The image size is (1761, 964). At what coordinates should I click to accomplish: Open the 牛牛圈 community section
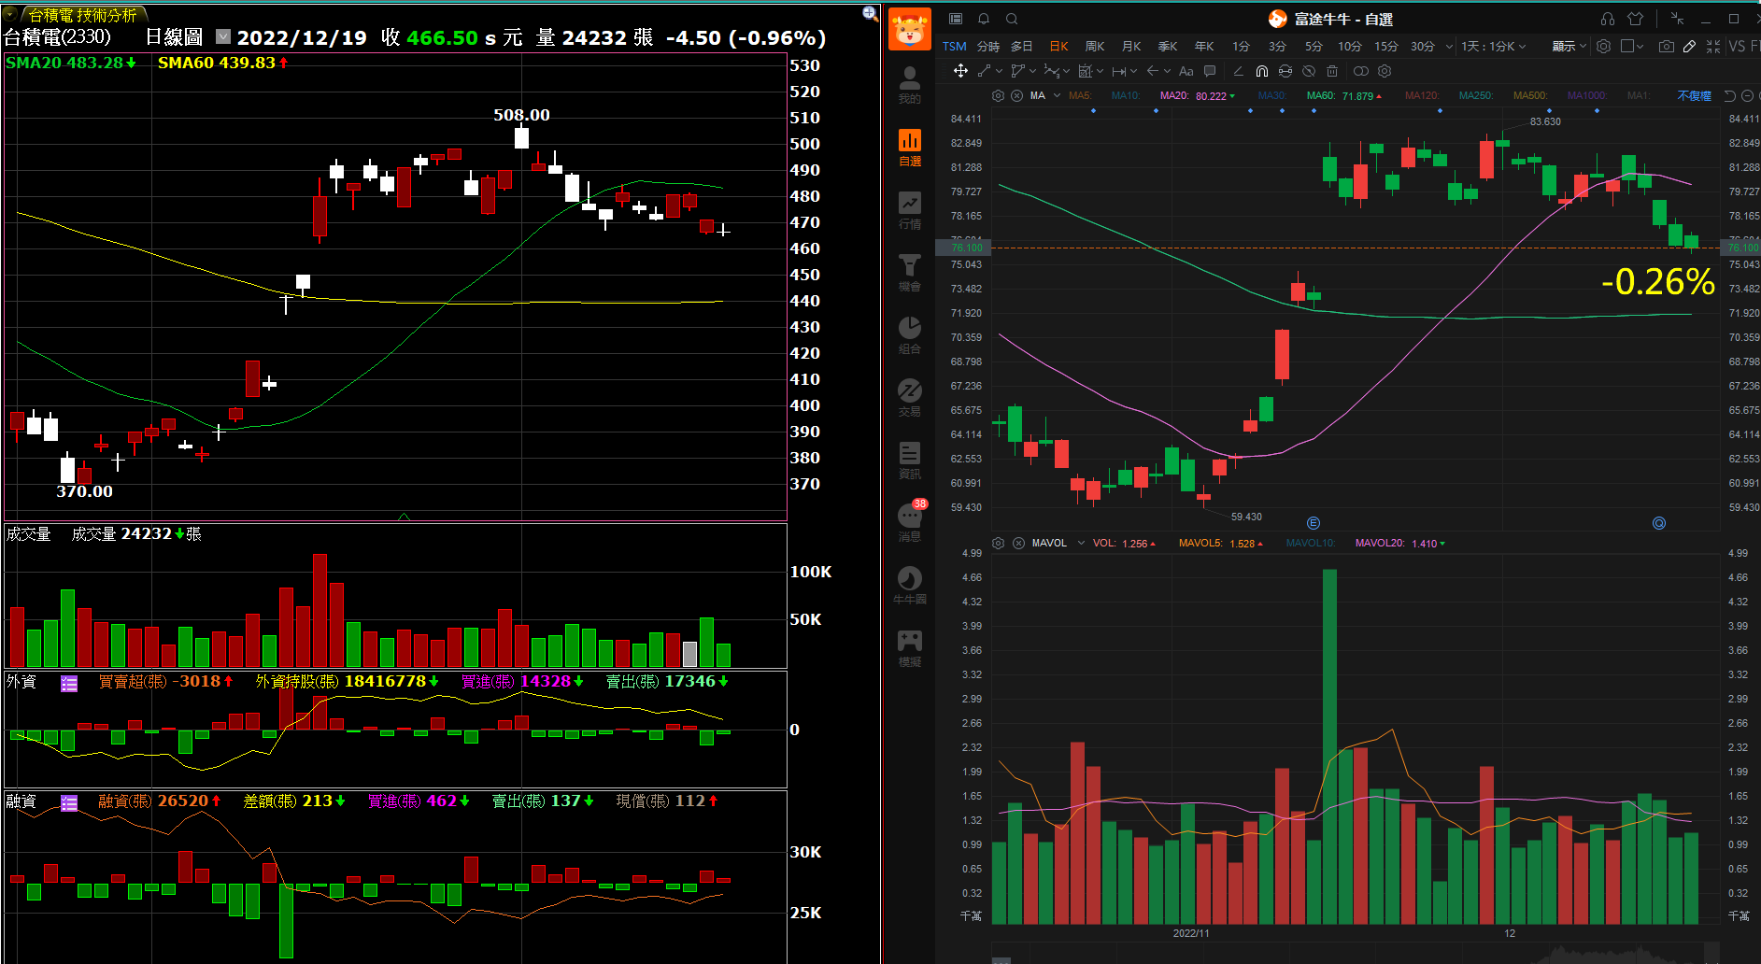point(909,585)
